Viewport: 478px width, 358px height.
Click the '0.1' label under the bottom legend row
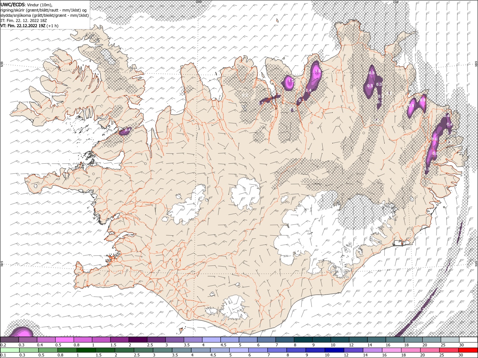[3, 355]
